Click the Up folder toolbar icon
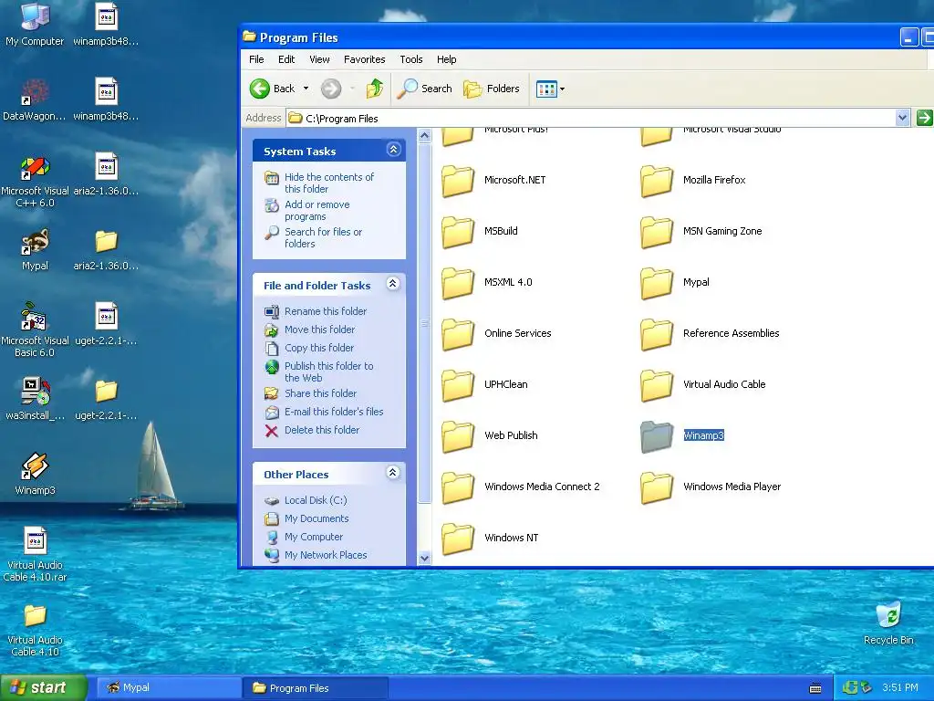934x701 pixels. [x=375, y=89]
